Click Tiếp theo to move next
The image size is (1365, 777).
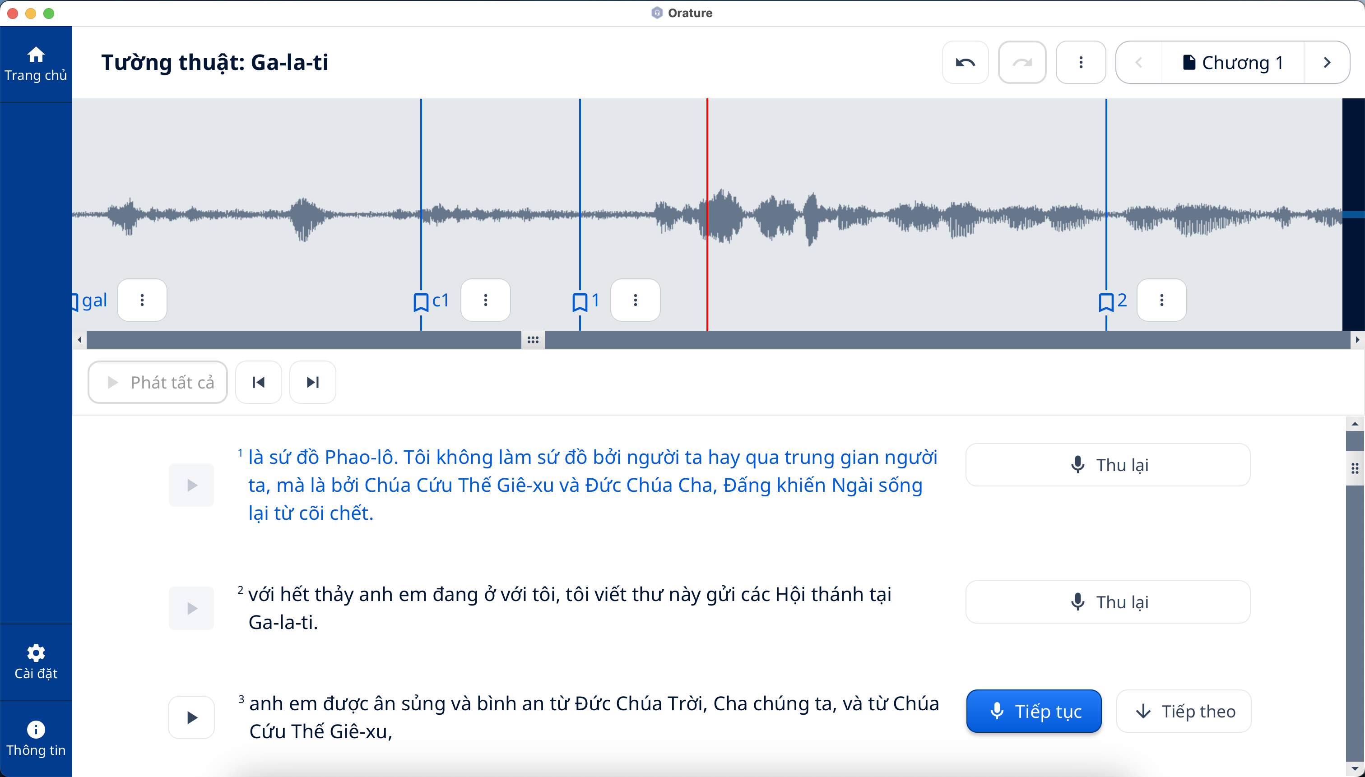pyautogui.click(x=1184, y=712)
